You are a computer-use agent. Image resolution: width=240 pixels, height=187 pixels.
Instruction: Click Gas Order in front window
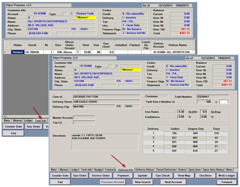click(80, 175)
